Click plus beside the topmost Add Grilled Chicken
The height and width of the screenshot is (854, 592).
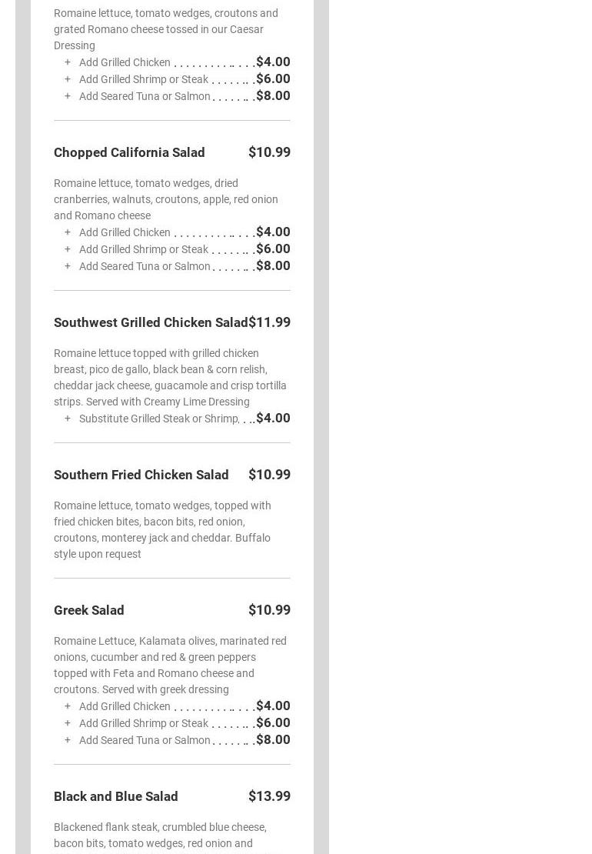tap(68, 62)
